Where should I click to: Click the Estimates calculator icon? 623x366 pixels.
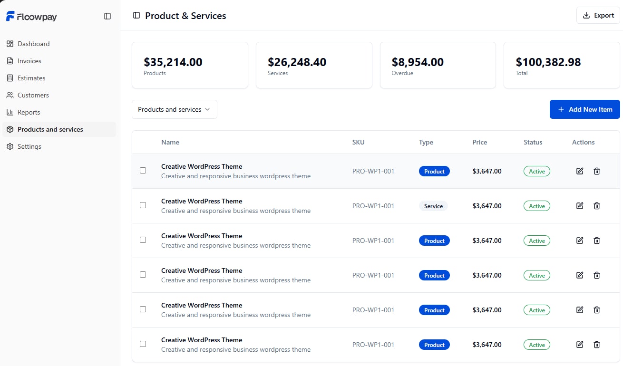(x=10, y=78)
